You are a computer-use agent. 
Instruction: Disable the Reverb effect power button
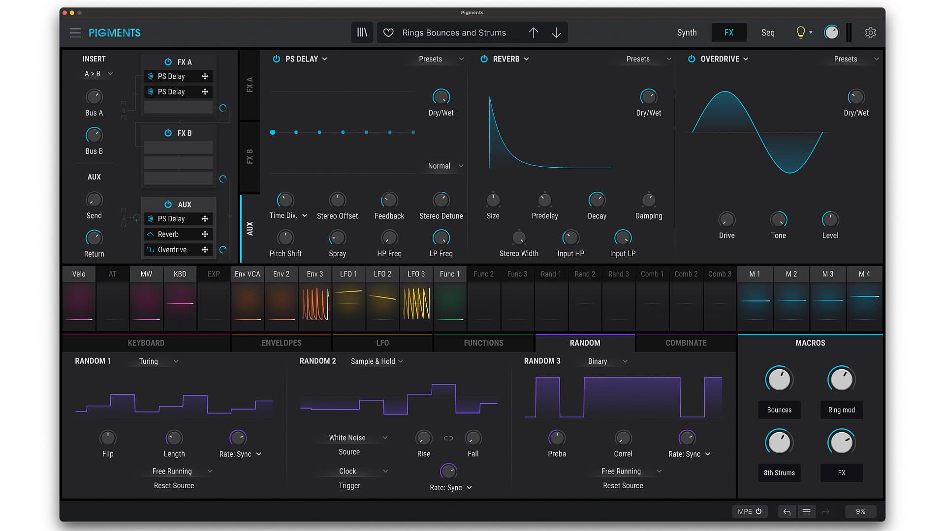coord(484,59)
